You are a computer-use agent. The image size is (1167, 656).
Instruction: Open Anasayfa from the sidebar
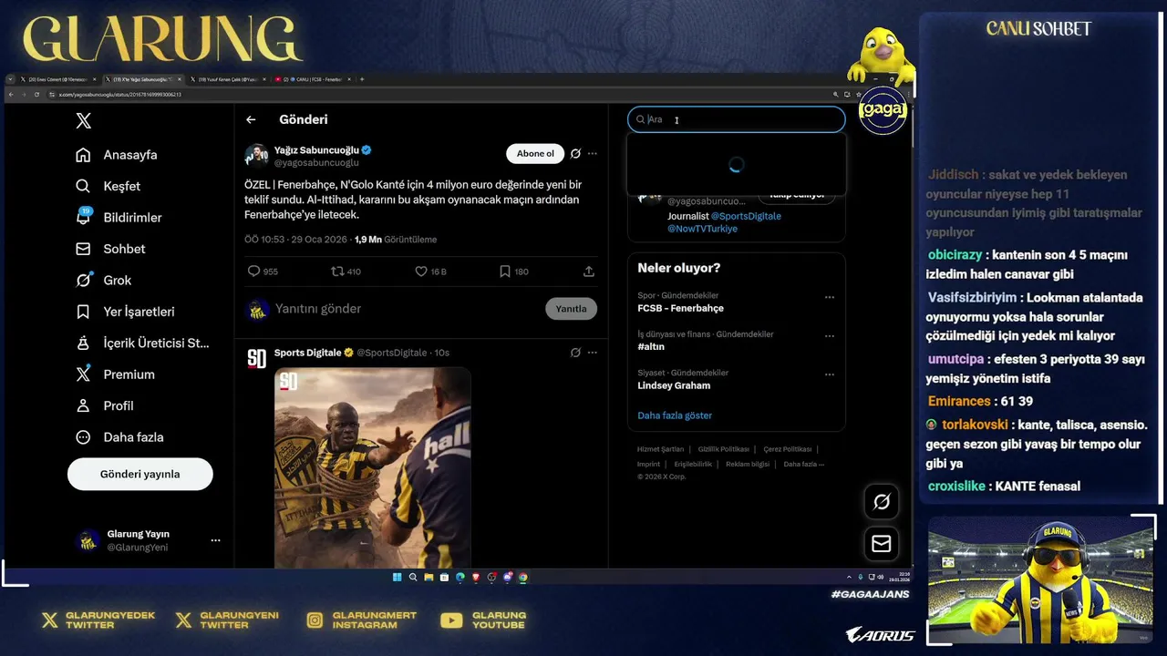pyautogui.click(x=117, y=155)
